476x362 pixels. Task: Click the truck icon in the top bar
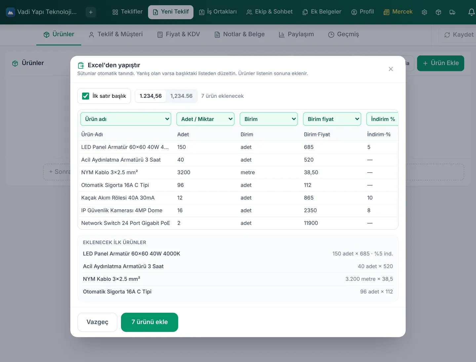[453, 12]
